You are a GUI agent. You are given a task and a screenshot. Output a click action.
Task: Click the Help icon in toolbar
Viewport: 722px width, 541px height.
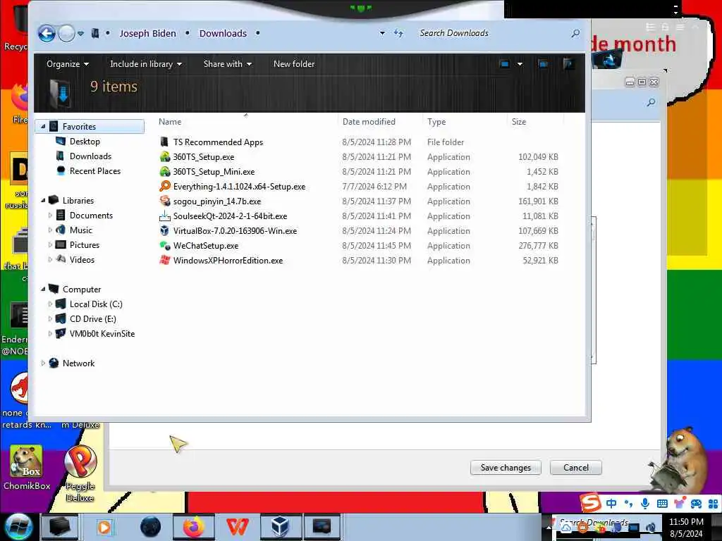pos(569,64)
